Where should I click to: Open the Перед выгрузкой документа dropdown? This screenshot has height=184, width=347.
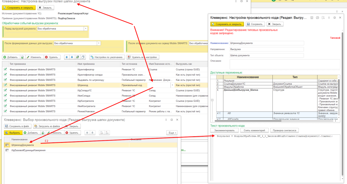tap(86, 29)
